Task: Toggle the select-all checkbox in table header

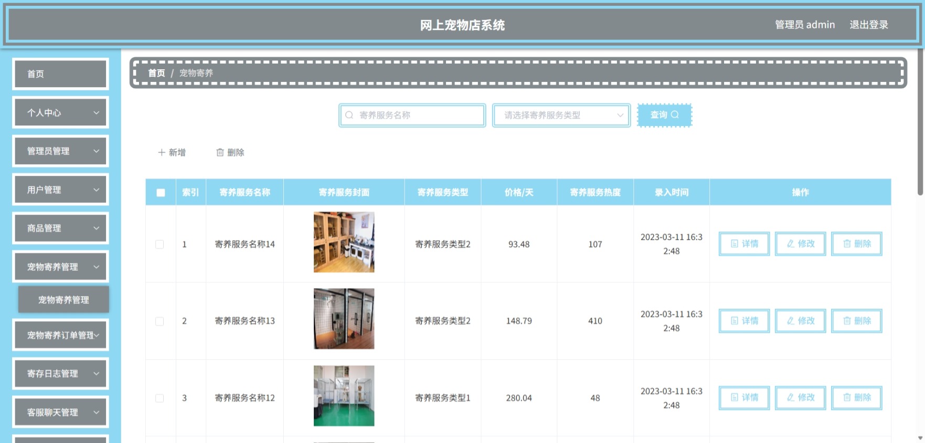Action: (161, 193)
